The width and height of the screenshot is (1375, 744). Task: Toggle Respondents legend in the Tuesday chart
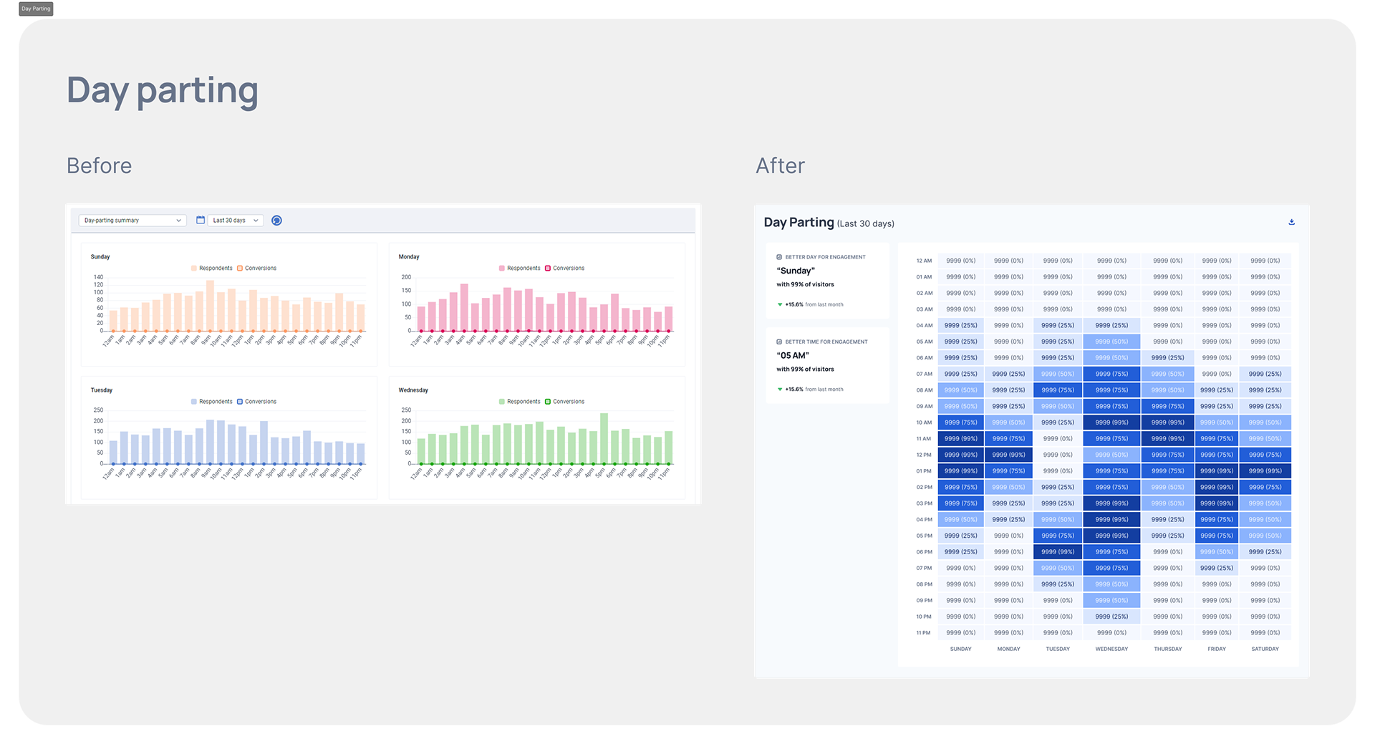(212, 402)
